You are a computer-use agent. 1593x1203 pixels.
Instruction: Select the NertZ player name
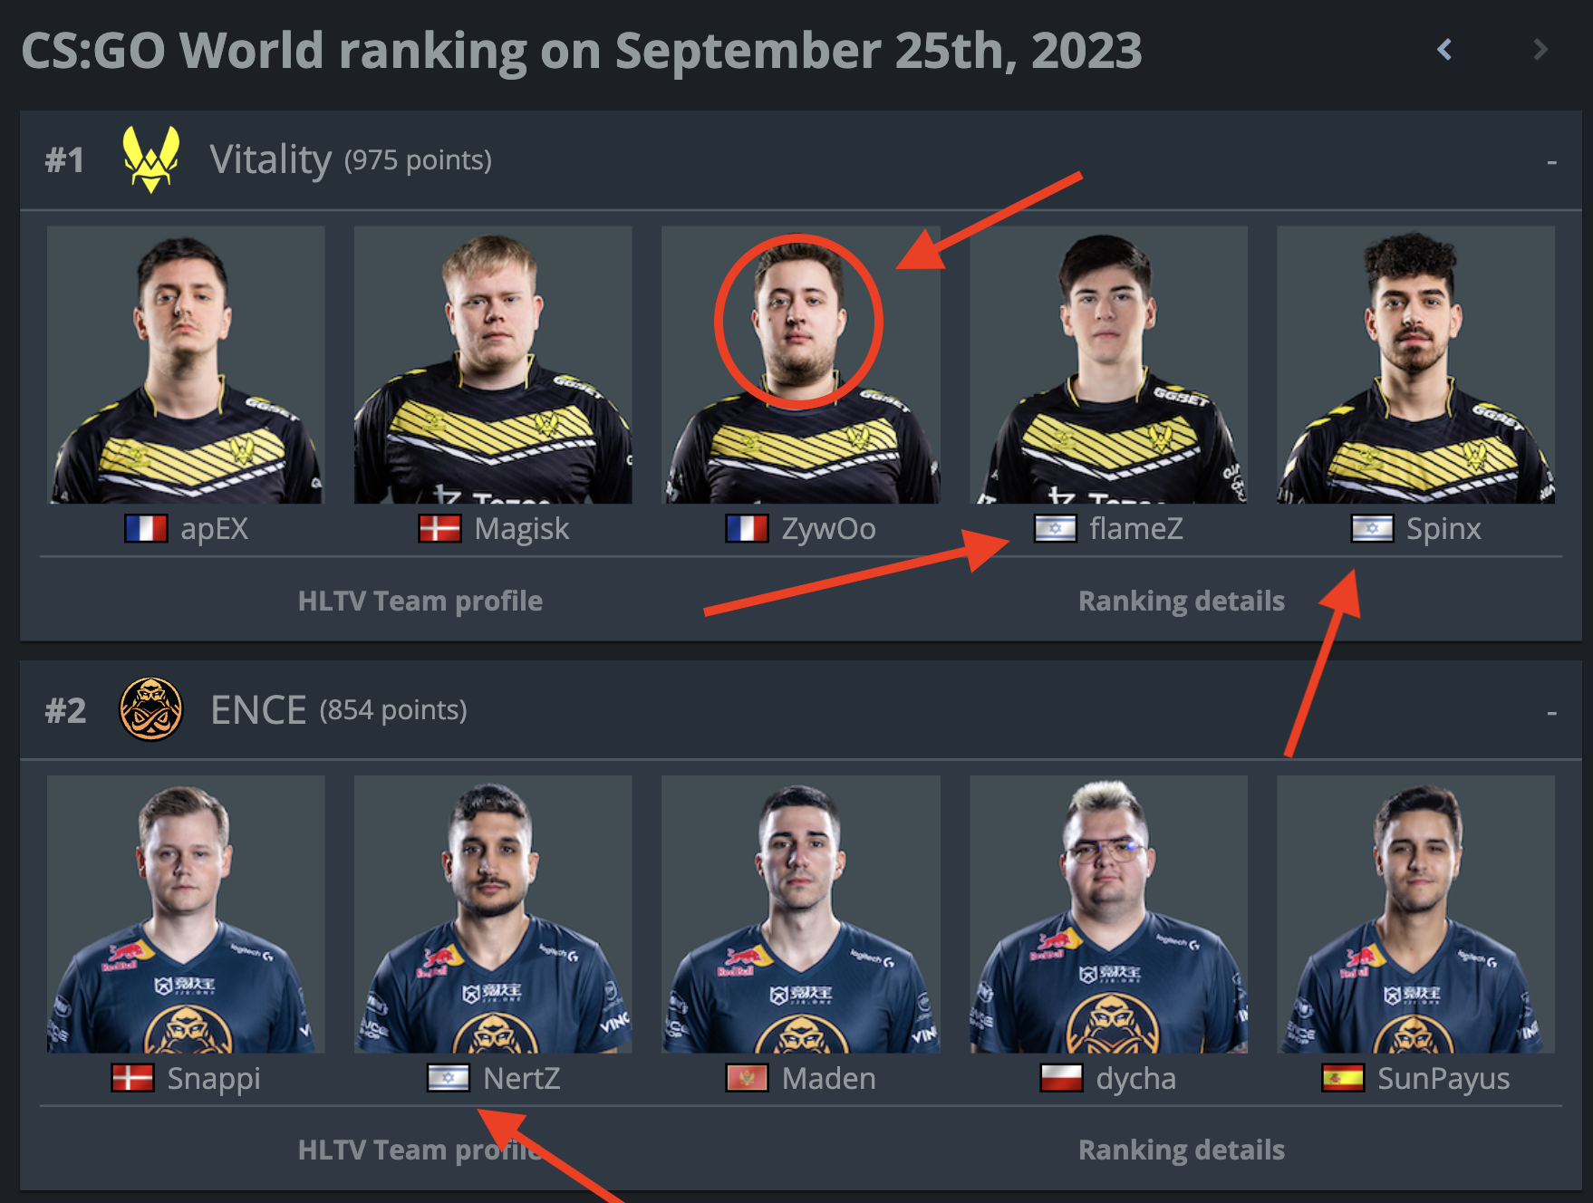pos(522,1078)
